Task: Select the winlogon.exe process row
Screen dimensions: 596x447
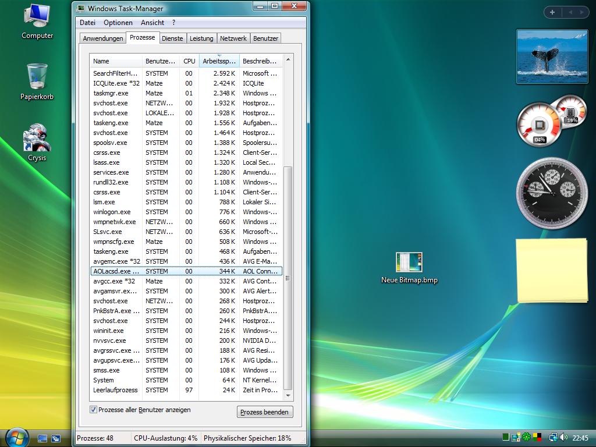Action: point(186,212)
